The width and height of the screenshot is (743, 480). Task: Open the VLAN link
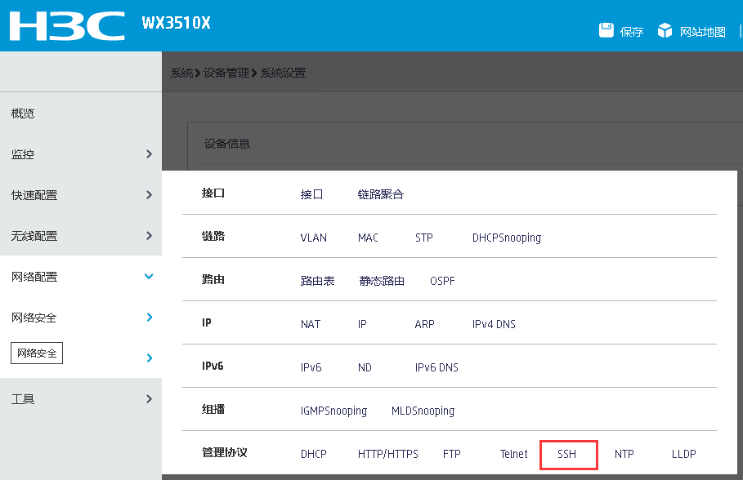point(314,238)
